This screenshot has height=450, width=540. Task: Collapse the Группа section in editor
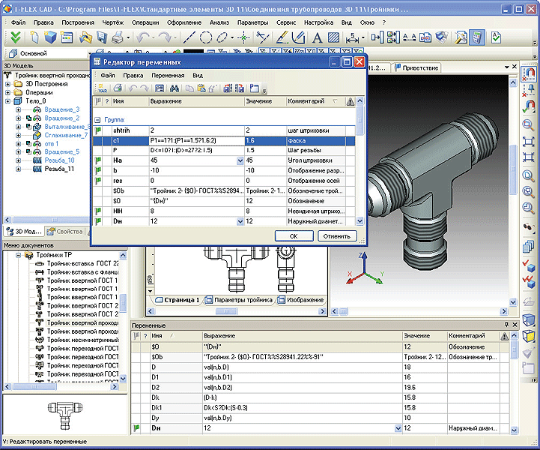(x=97, y=120)
